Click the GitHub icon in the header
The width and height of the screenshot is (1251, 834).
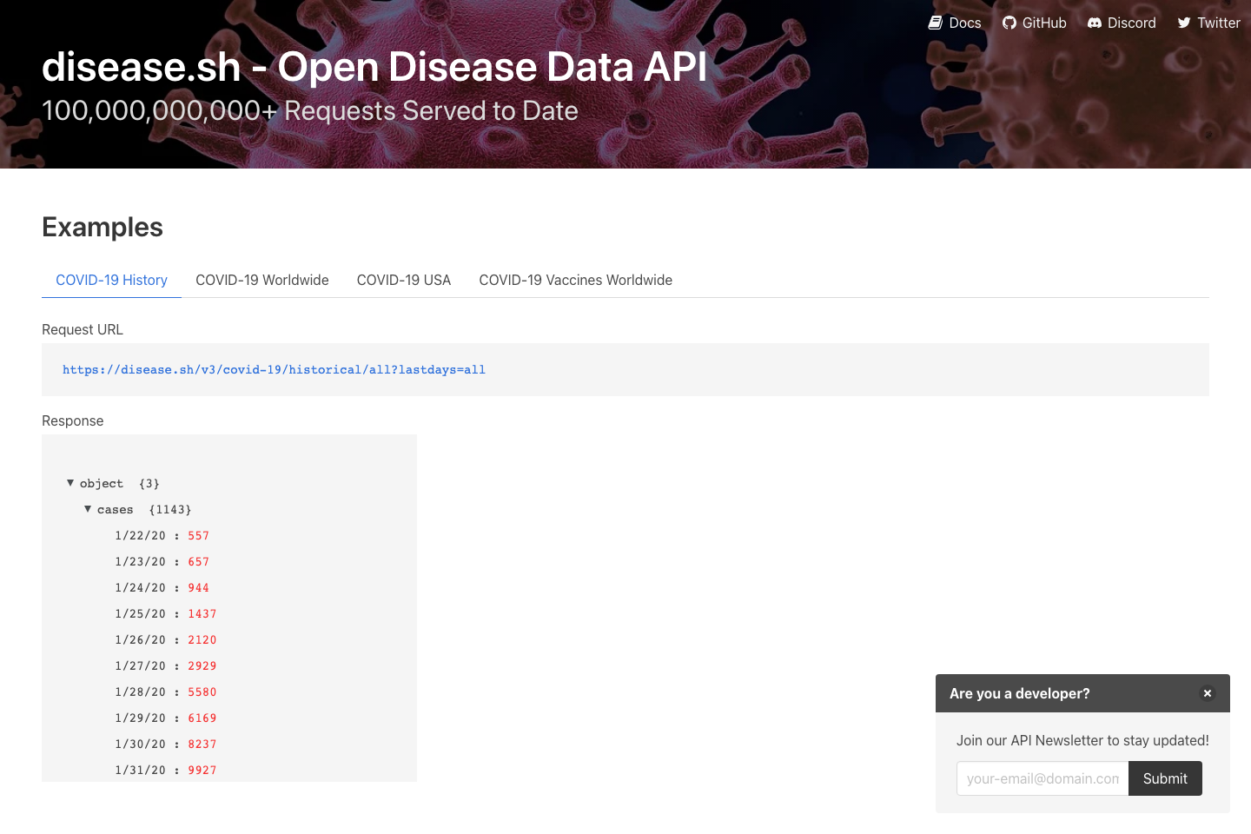click(x=1009, y=23)
